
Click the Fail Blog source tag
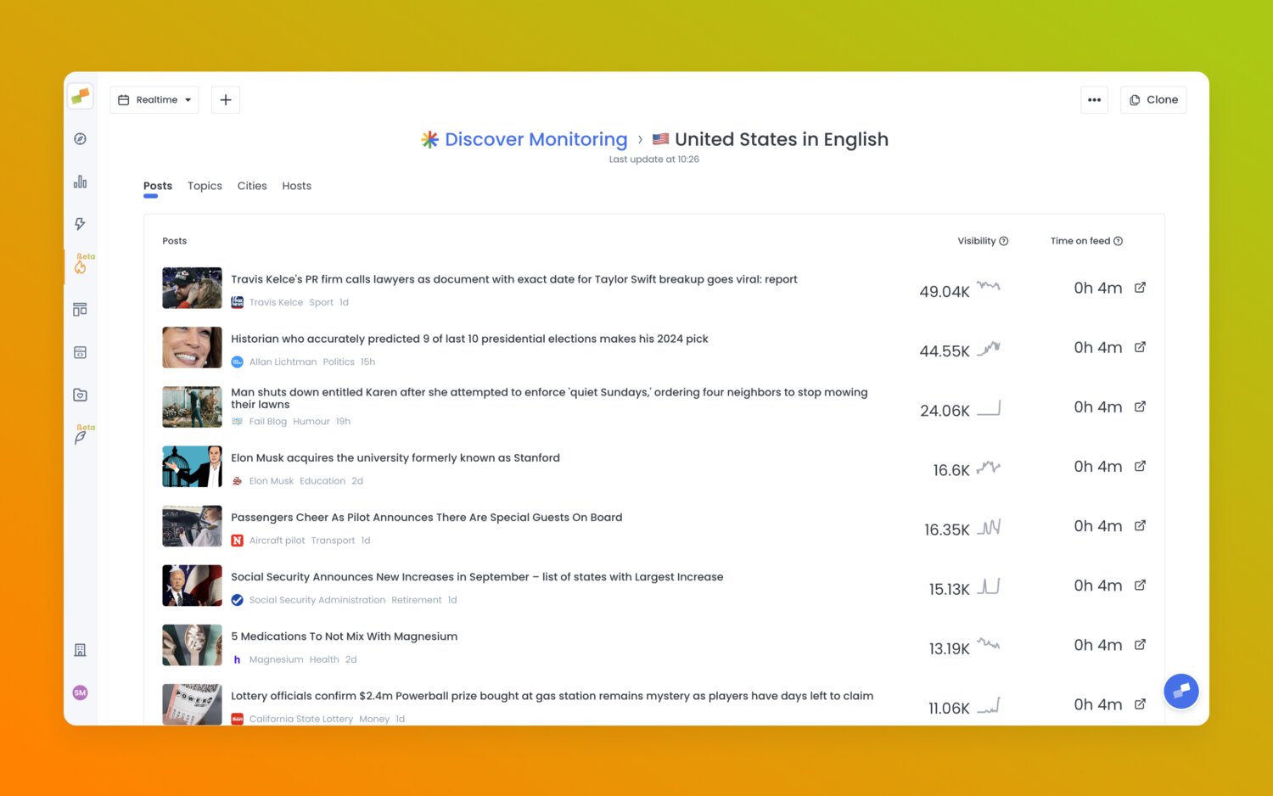268,422
